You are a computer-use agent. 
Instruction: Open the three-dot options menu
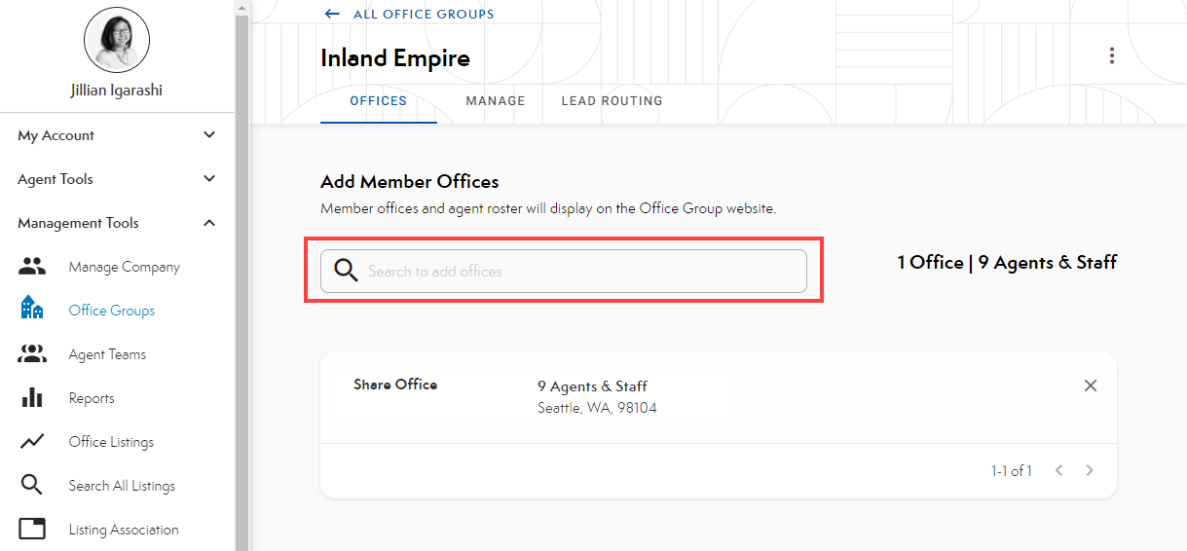(1111, 56)
